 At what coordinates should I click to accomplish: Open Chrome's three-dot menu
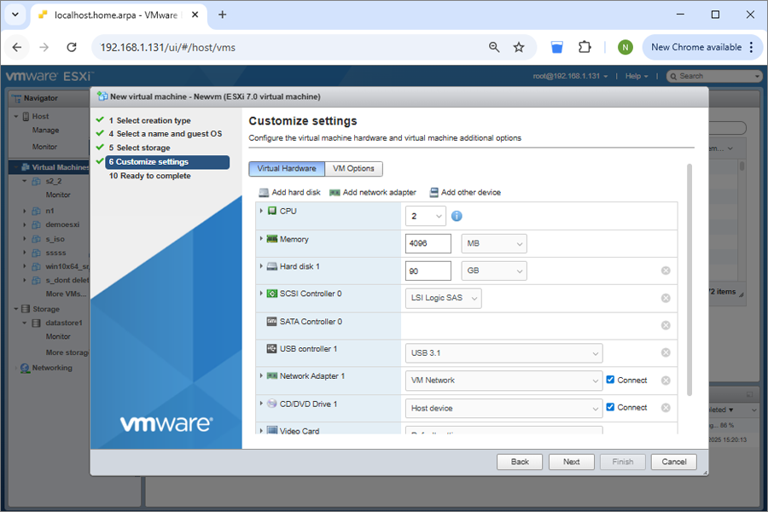[x=751, y=47]
